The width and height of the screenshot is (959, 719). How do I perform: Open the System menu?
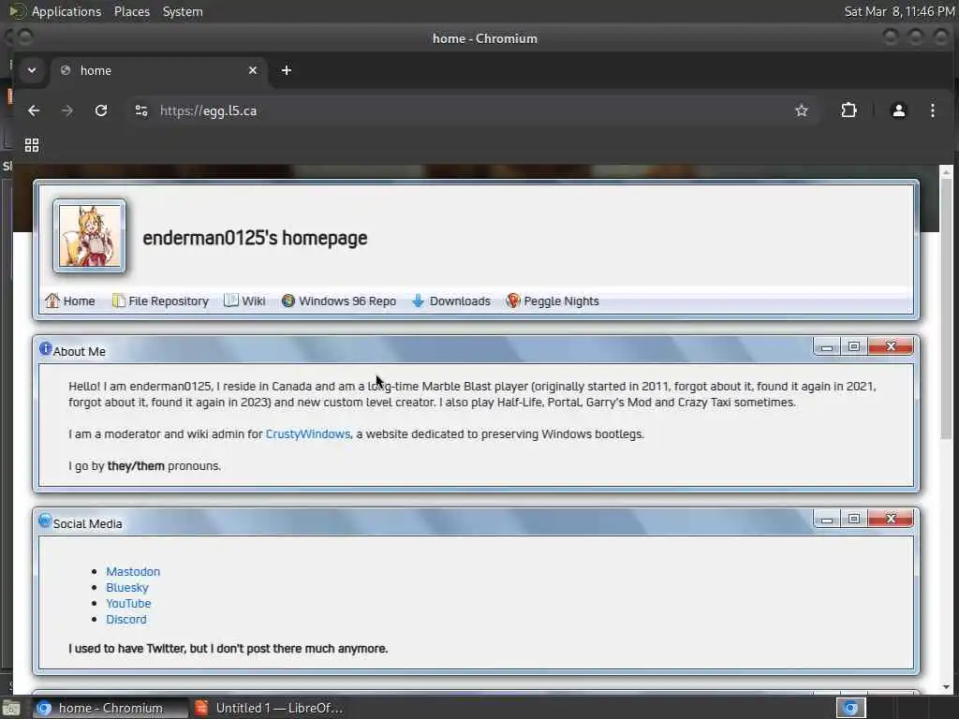click(183, 11)
